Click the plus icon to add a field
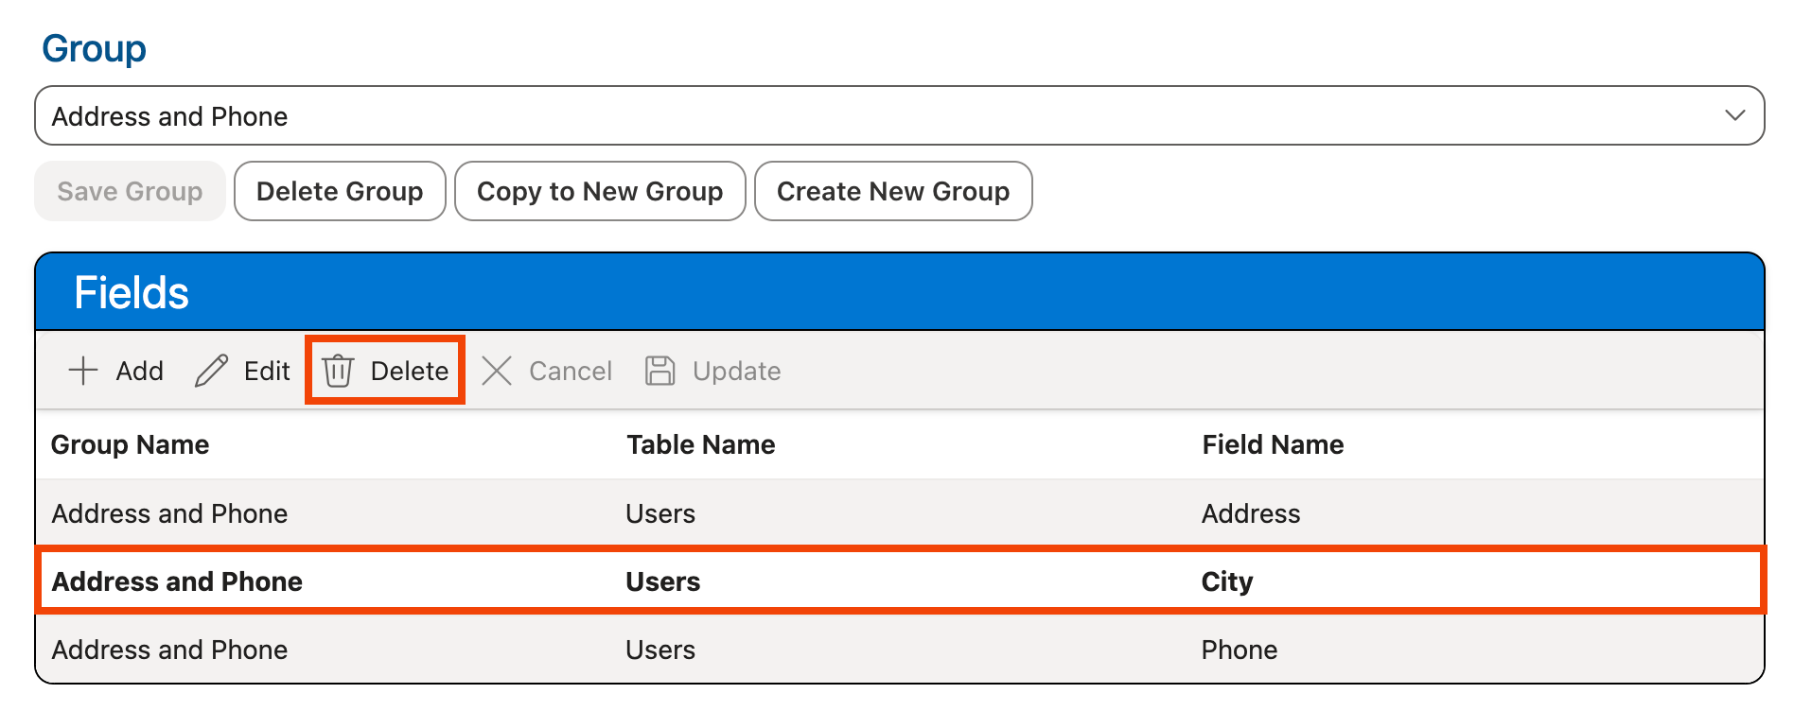Screen dimensions: 1794x711 83,371
